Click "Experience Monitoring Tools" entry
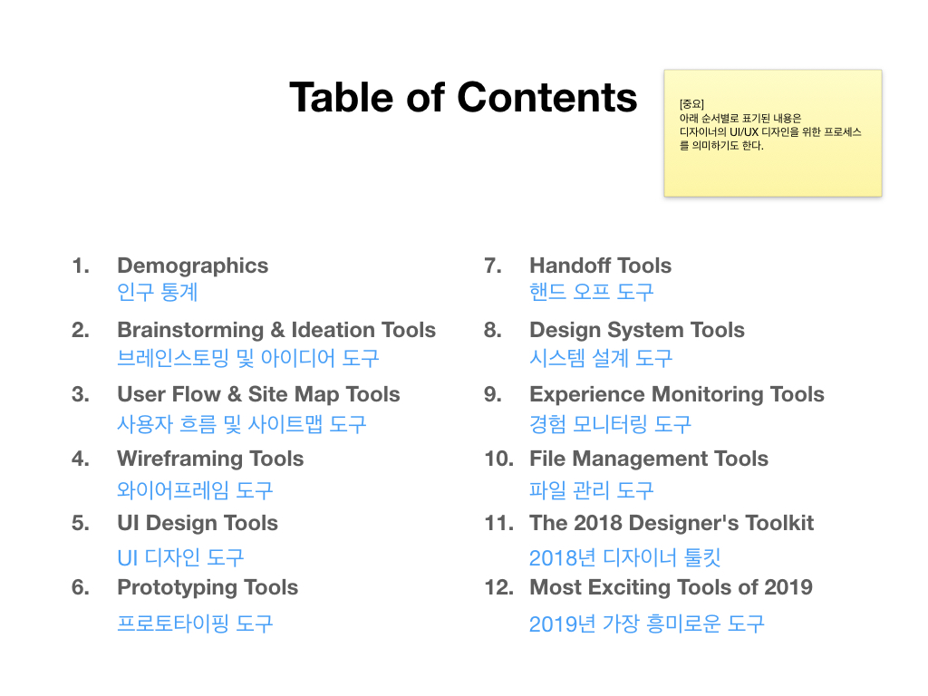Viewport: 928px width, 696px height. tap(676, 394)
